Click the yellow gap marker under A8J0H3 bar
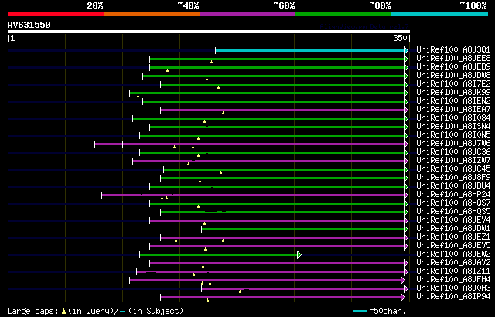 pyautogui.click(x=241, y=291)
